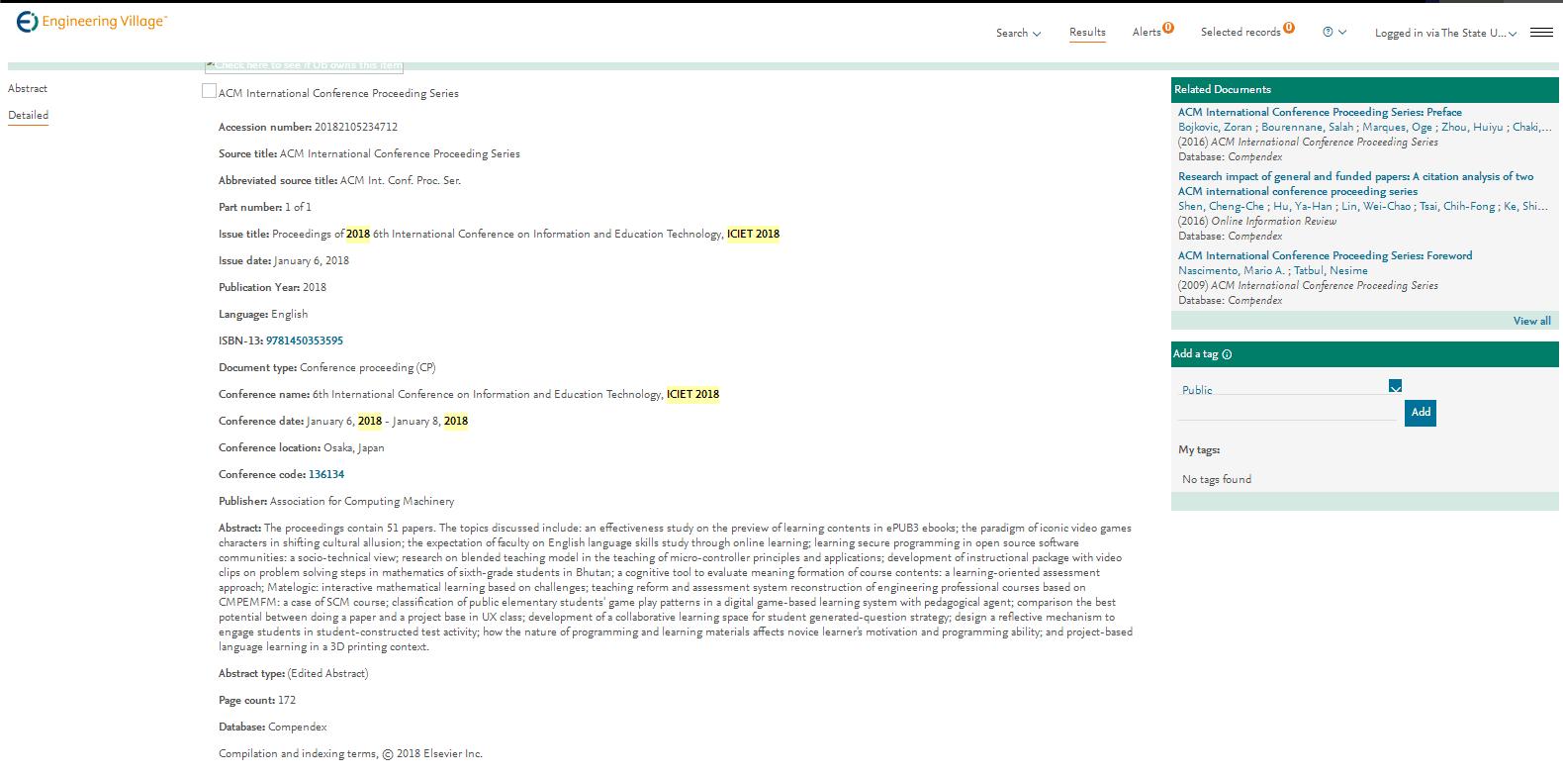Switch to the Abstract view tab
Image resolution: width=1563 pixels, height=777 pixels.
pyautogui.click(x=28, y=89)
